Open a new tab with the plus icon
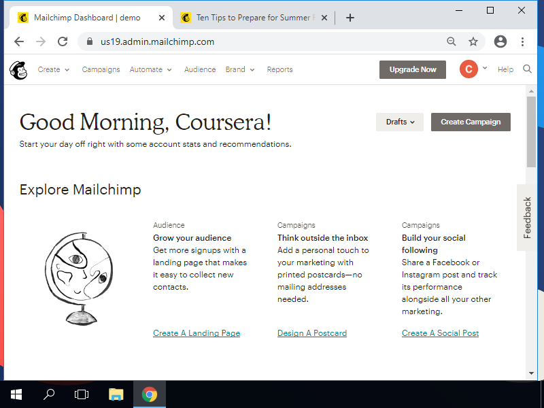The height and width of the screenshot is (408, 544). [350, 18]
